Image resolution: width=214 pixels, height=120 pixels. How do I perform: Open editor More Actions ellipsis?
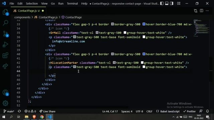(207, 11)
